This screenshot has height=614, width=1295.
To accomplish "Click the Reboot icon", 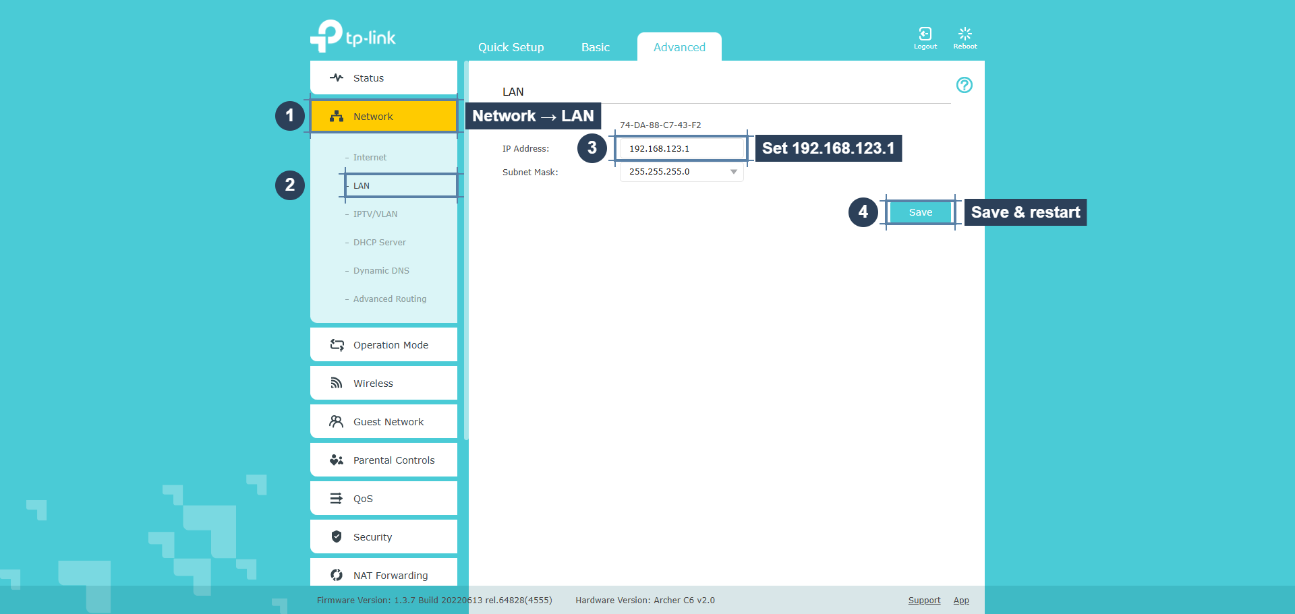I will (965, 34).
